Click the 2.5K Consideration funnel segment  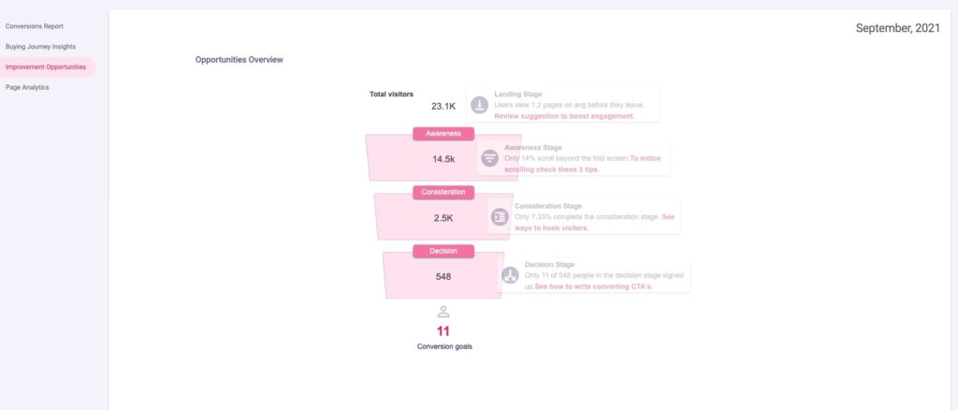pos(443,217)
